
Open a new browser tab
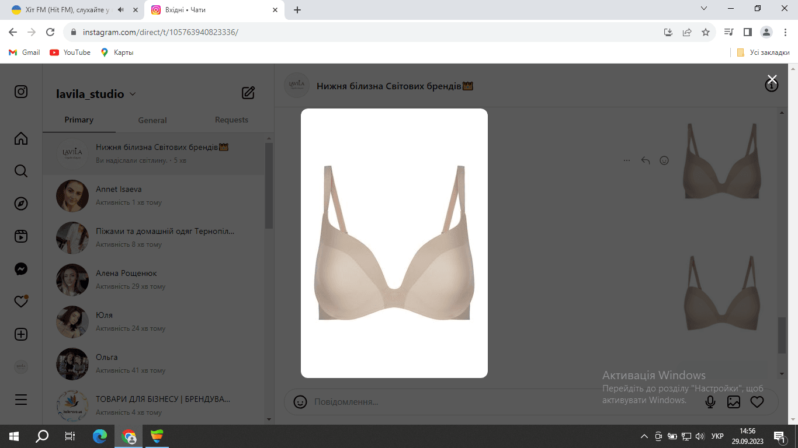[297, 10]
